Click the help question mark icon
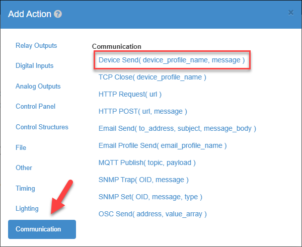Viewport: 302px width, 247px height. click(x=58, y=14)
